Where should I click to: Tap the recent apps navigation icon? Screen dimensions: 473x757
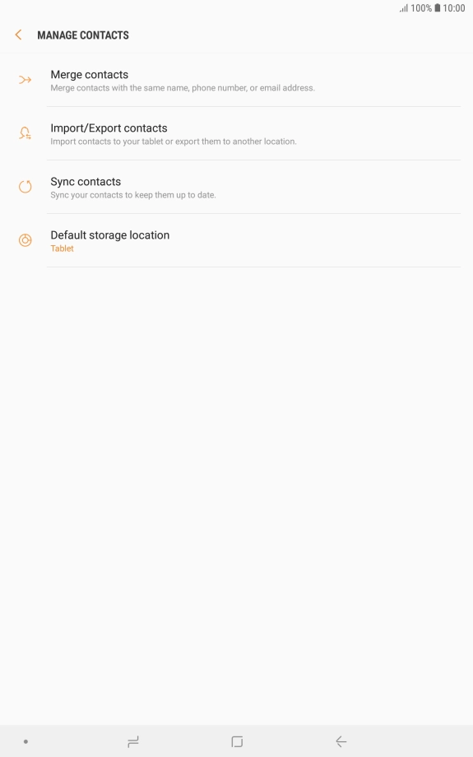[133, 741]
